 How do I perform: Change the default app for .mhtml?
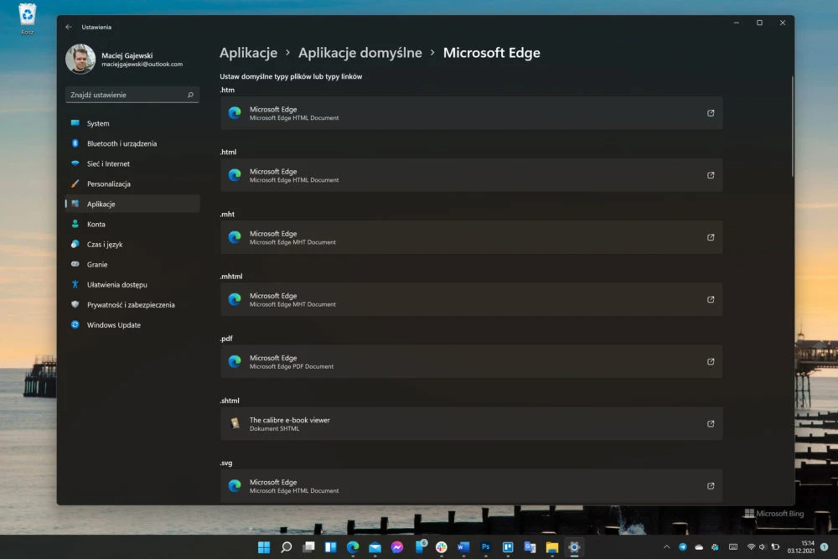(471, 300)
